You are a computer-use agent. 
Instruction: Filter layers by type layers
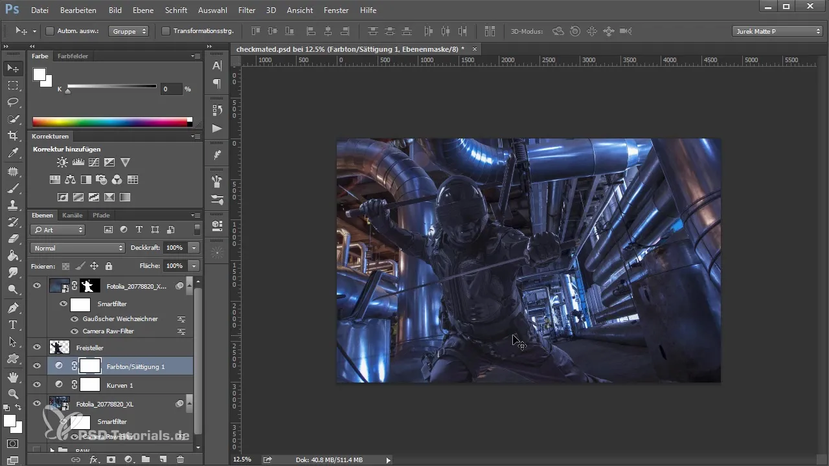(x=139, y=230)
